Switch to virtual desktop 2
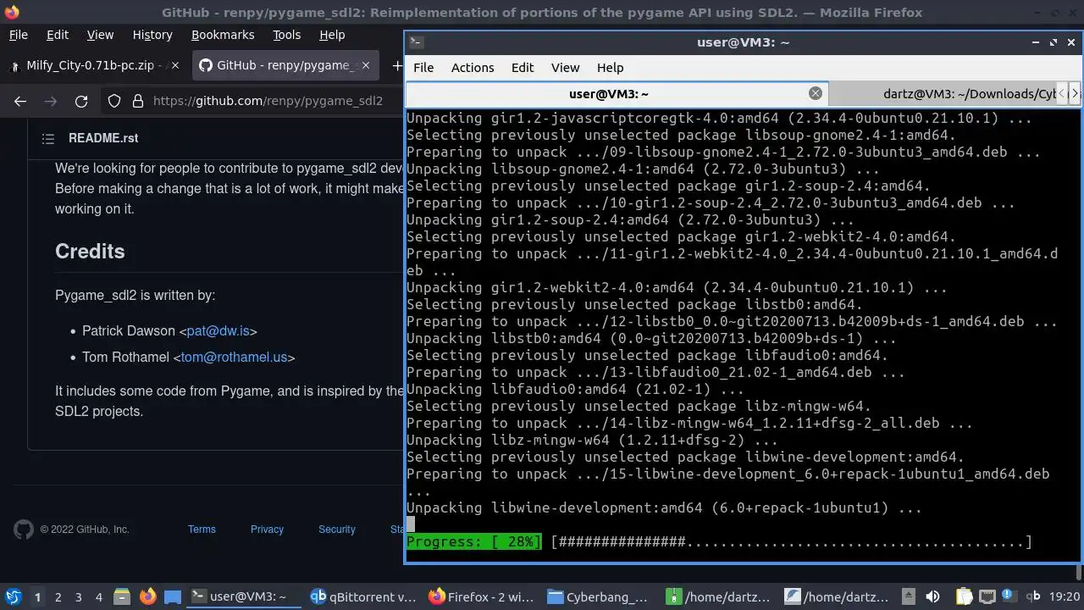Screen dimensions: 1084x610 pyautogui.click(x=58, y=597)
